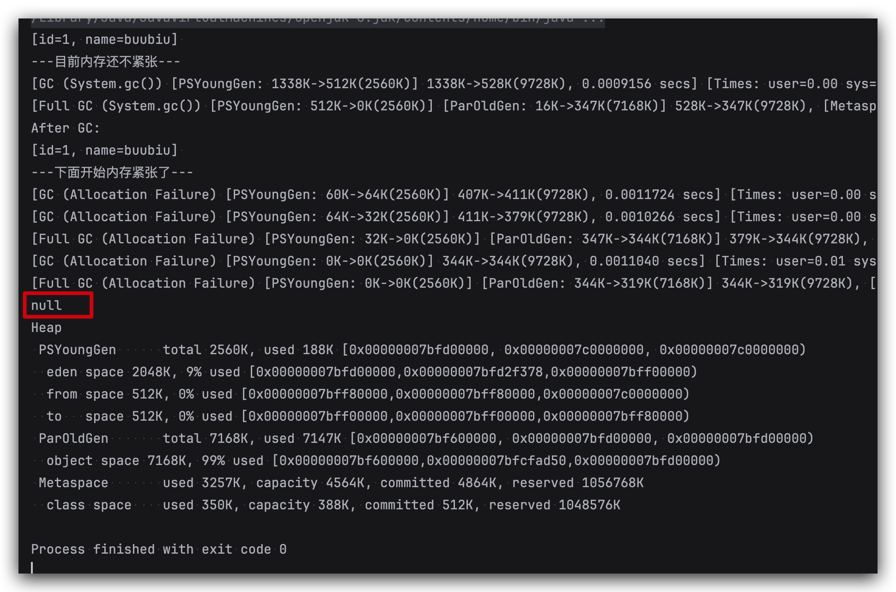The image size is (896, 592).
Task: Click the 'Heap' heading line
Action: click(x=46, y=328)
